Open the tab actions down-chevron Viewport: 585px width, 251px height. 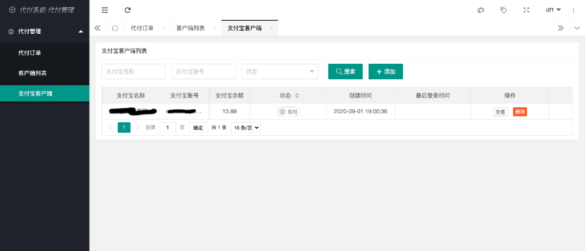(x=577, y=28)
